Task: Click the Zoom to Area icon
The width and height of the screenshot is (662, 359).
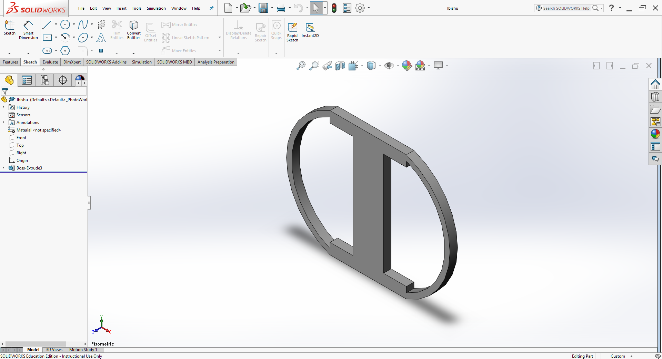Action: [x=314, y=66]
